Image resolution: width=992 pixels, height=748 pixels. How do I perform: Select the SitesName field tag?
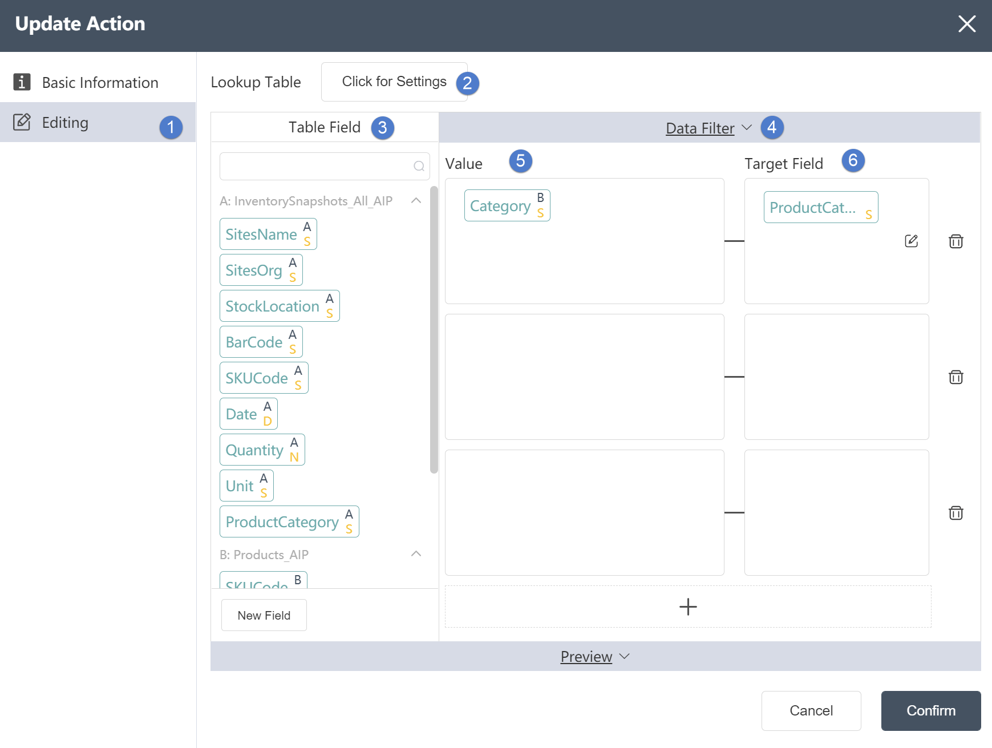click(268, 234)
